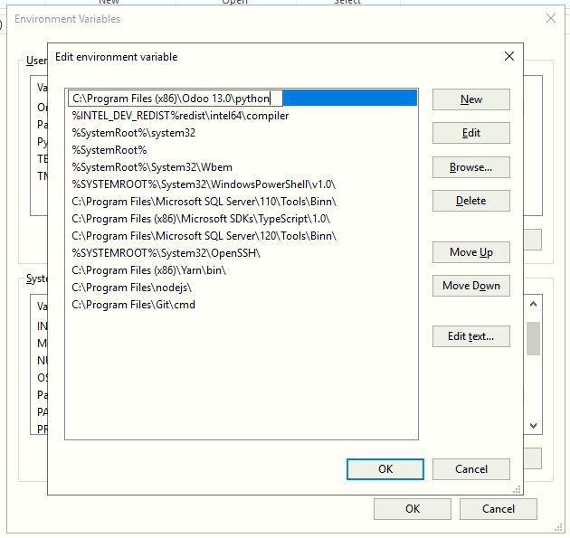
Task: Open the Browse... folder picker
Action: (470, 167)
